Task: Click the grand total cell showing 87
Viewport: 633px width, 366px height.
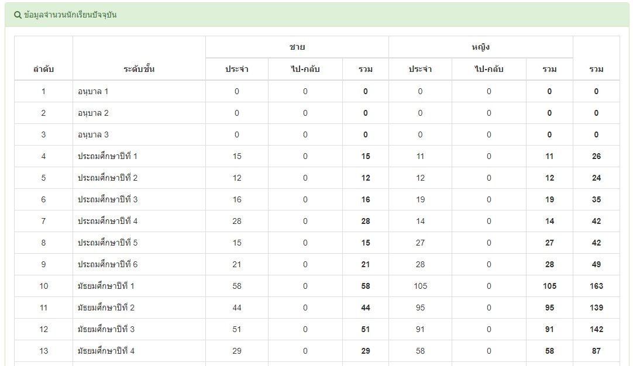Action: coord(596,351)
